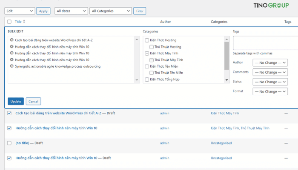The image size is (298, 170).
Task: Open the bulk actions 'Edit' dropdown
Action: pyautogui.click(x=20, y=11)
